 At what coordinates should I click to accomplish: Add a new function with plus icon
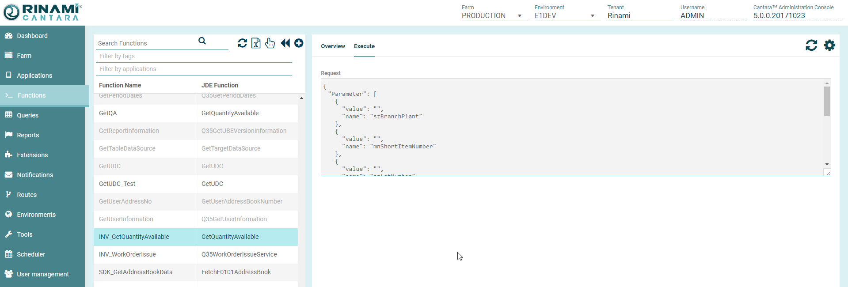pyautogui.click(x=299, y=43)
